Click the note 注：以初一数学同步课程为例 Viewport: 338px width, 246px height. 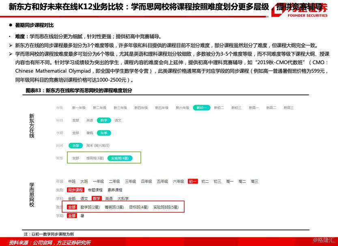[49, 234]
